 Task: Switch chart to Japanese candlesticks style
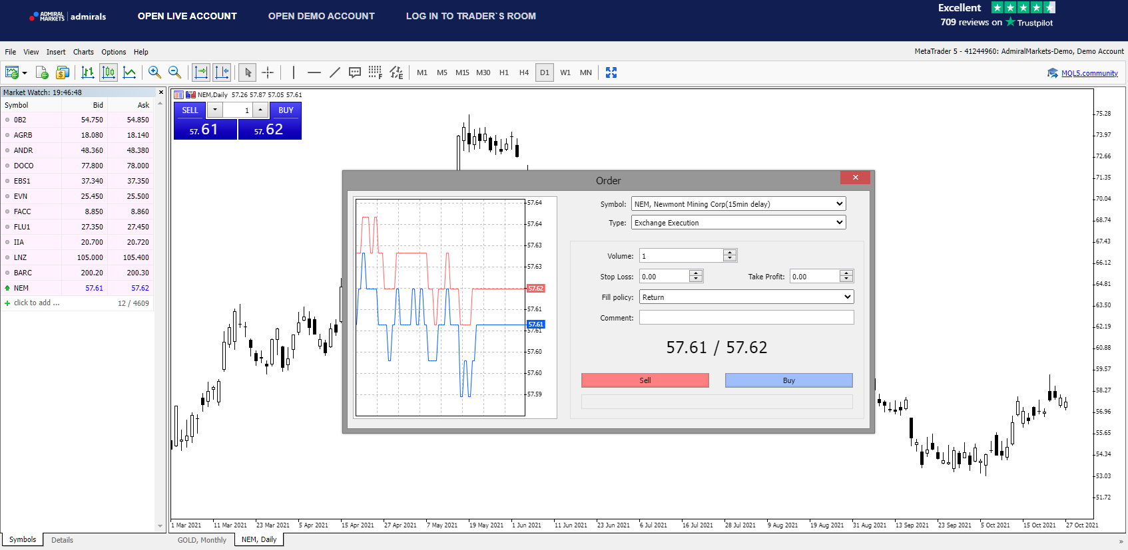click(x=109, y=72)
